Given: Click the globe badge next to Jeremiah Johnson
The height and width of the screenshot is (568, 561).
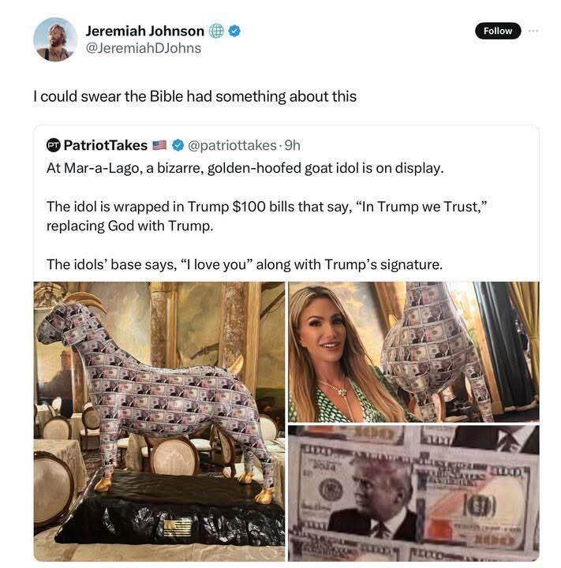Looking at the screenshot, I should [216, 31].
